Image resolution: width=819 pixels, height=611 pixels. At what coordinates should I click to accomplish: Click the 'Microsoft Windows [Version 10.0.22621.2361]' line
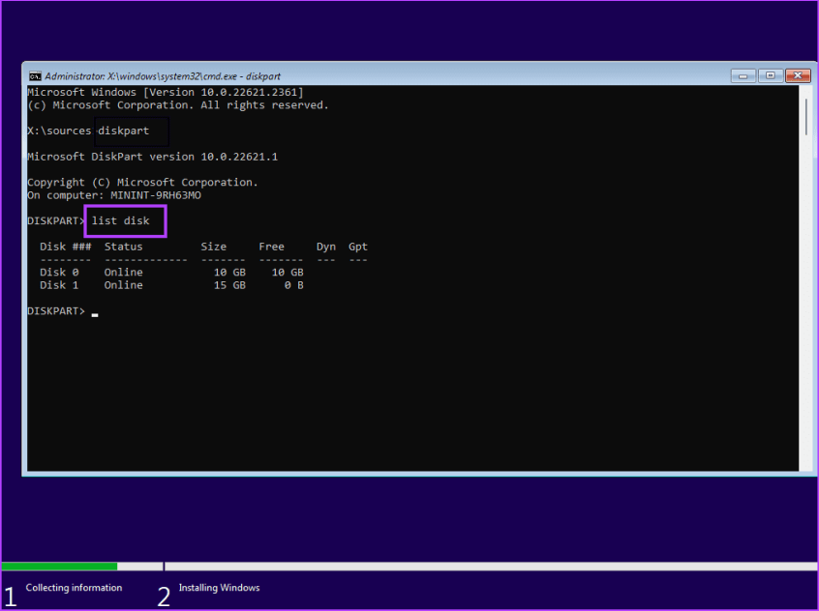[x=165, y=93]
